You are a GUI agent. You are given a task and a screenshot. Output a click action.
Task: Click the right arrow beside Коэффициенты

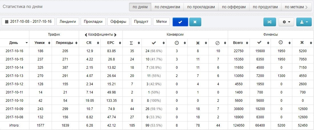tap(115, 35)
